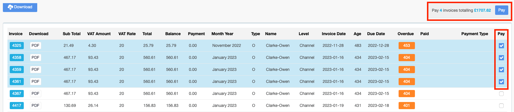
Task: Click the Age column header
Action: (357, 34)
